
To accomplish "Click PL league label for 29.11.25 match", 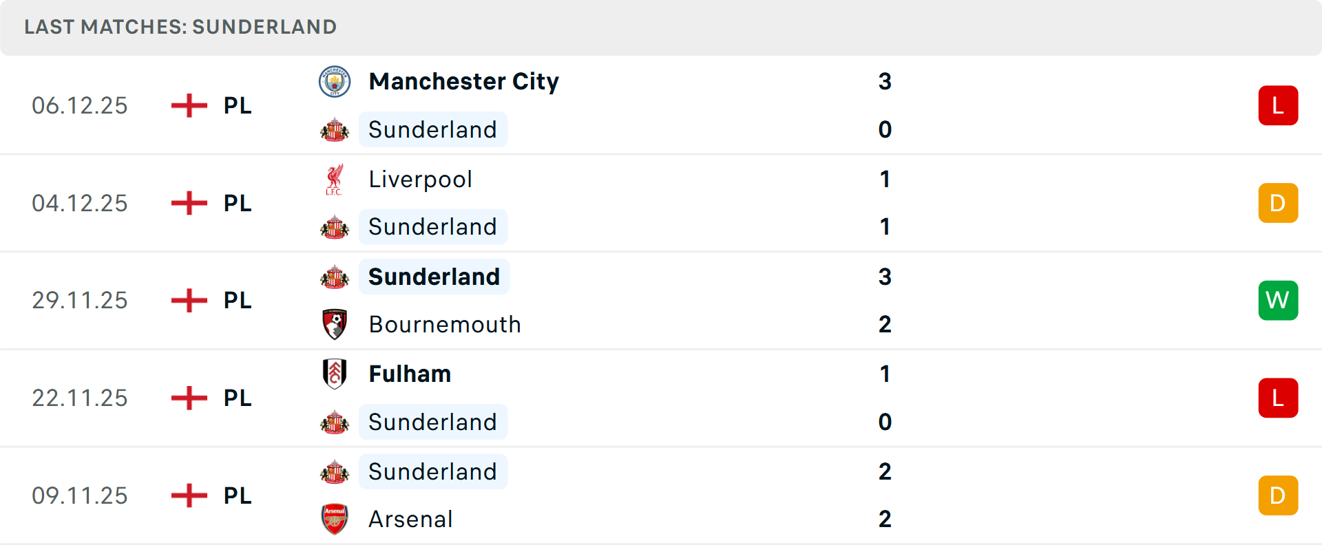I will click(238, 301).
